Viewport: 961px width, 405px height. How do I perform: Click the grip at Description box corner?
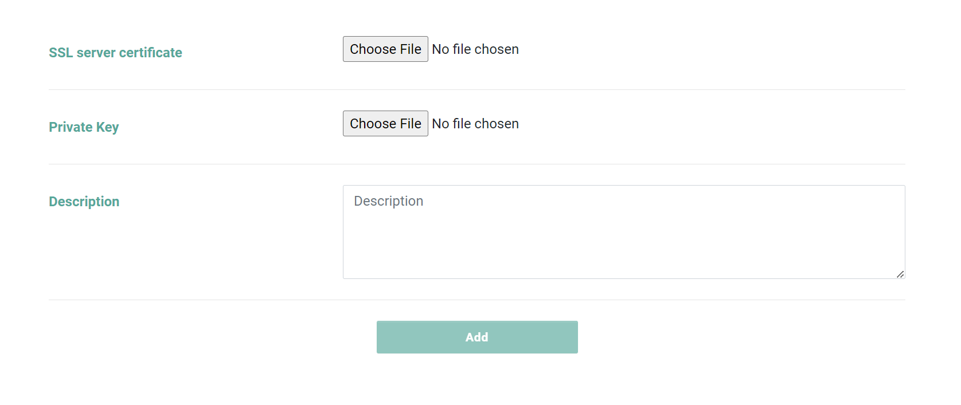click(900, 274)
